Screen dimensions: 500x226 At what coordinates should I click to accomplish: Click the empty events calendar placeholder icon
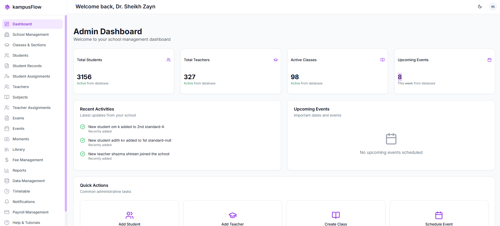pos(391,139)
